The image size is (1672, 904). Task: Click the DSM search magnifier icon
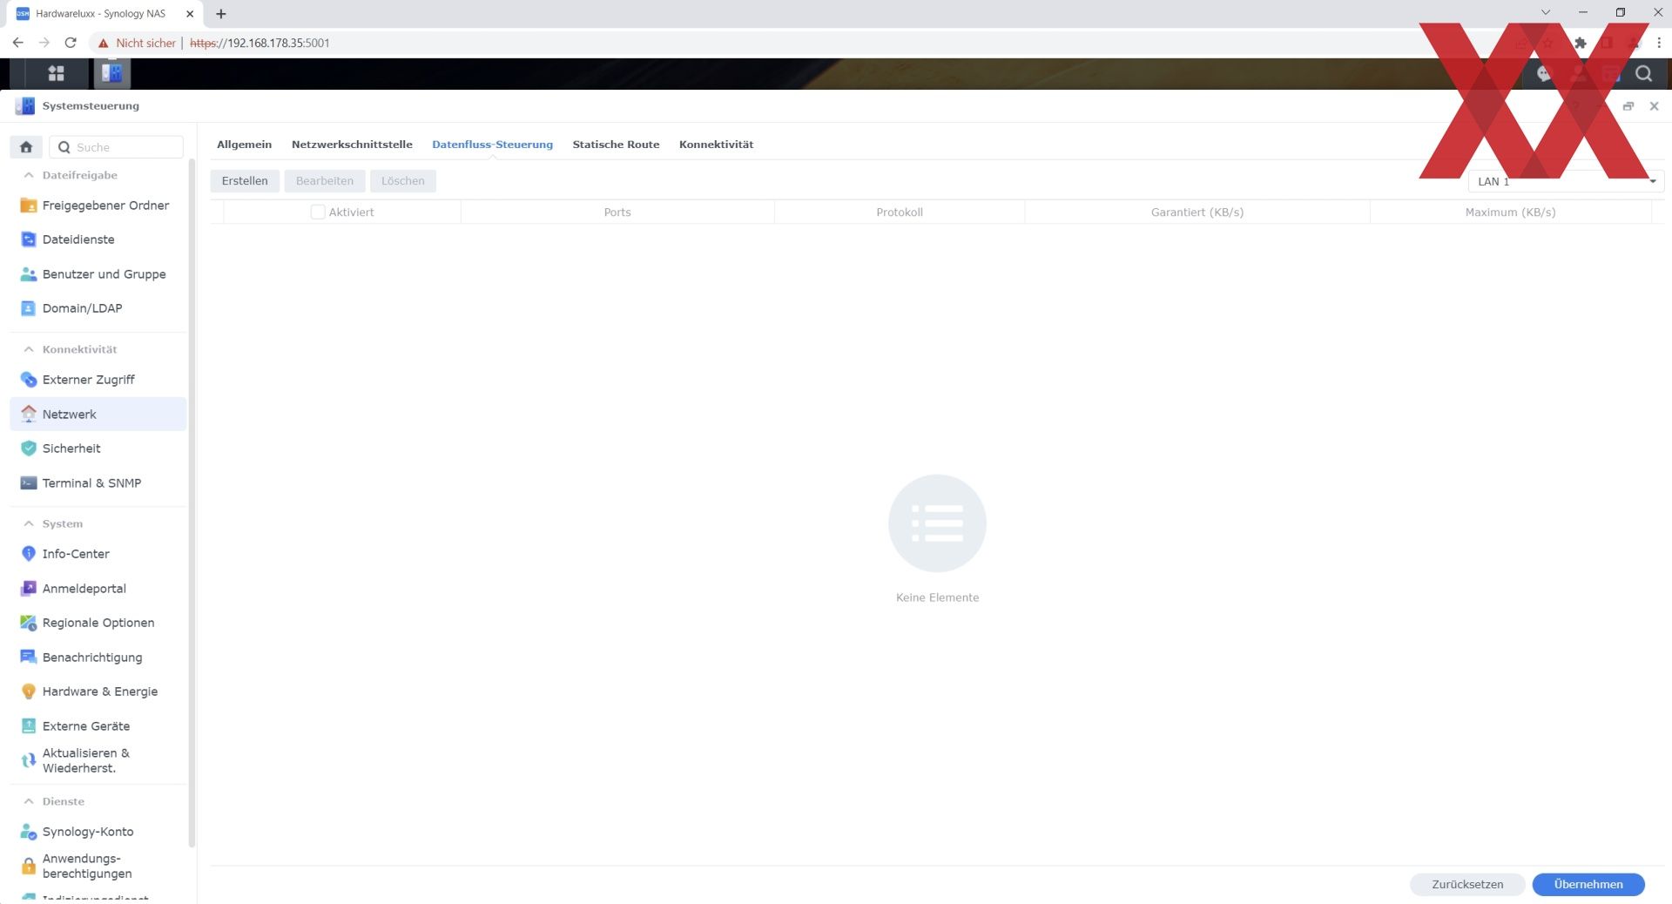coord(1643,74)
